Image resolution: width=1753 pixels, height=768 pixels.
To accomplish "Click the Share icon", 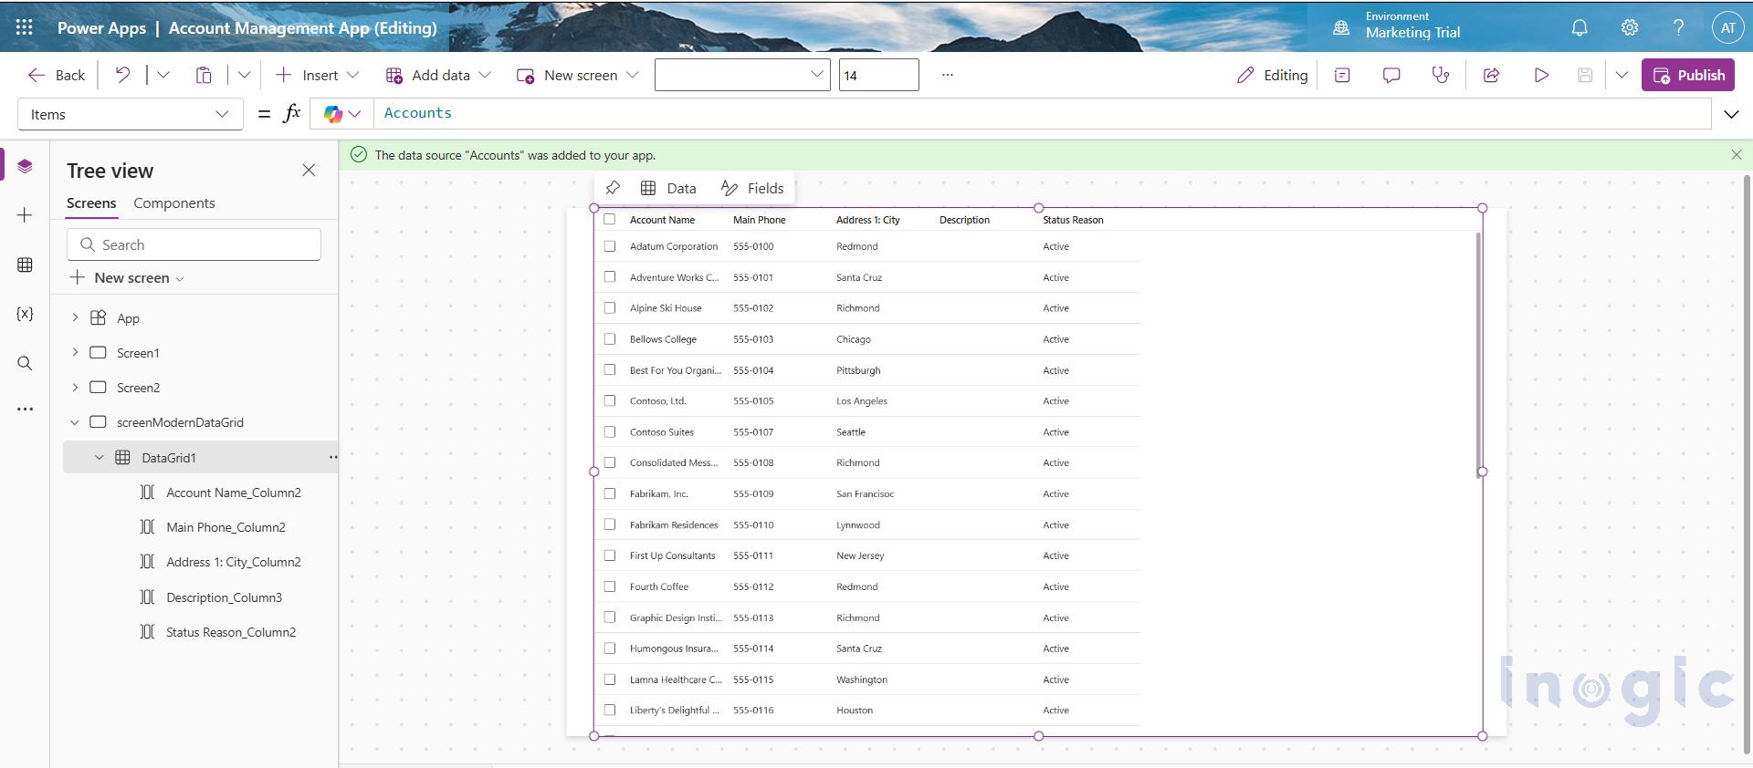I will pos(1492,76).
